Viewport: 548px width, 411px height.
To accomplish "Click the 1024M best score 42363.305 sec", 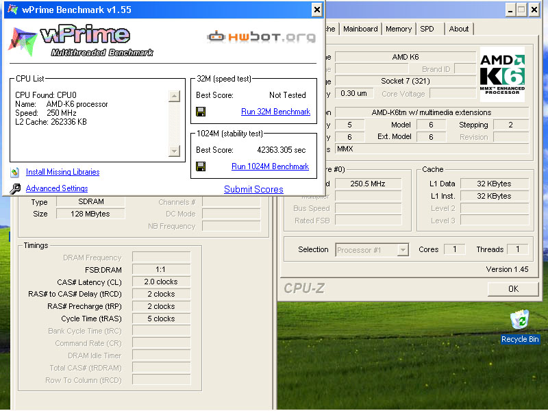I will pyautogui.click(x=282, y=150).
